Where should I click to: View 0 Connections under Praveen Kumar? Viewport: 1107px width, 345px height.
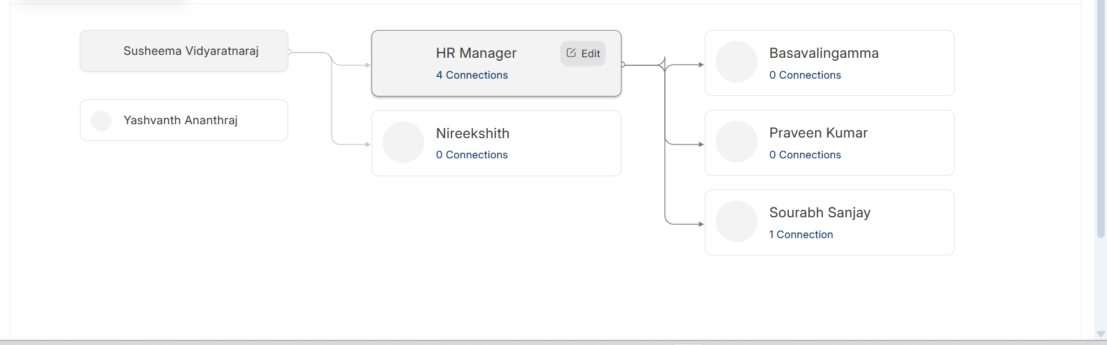(x=805, y=155)
